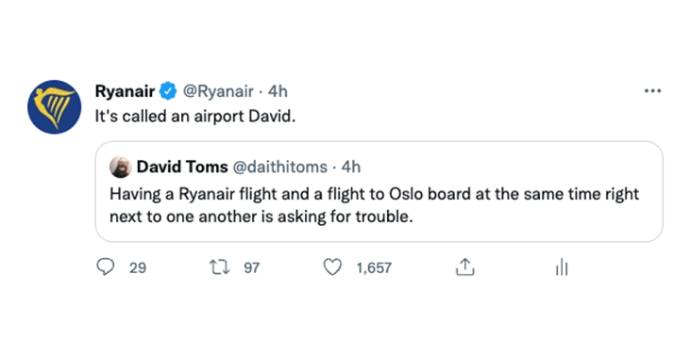Open David Toms display name
This screenshot has width=691, height=354.
click(182, 167)
